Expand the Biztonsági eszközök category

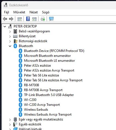click(10, 41)
